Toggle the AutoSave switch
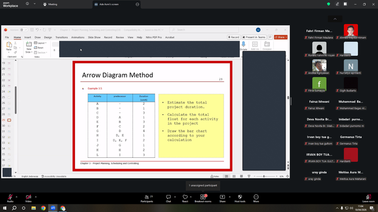 [24, 30]
